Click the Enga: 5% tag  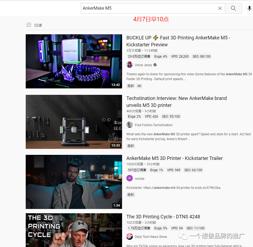(x=161, y=228)
